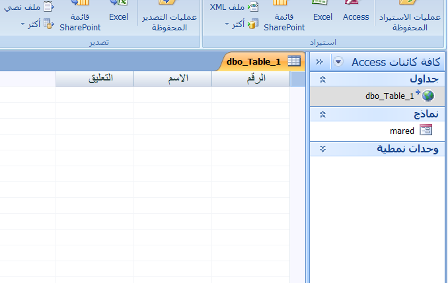Select the الرقم column header
The width and height of the screenshot is (448, 283).
tap(250, 79)
